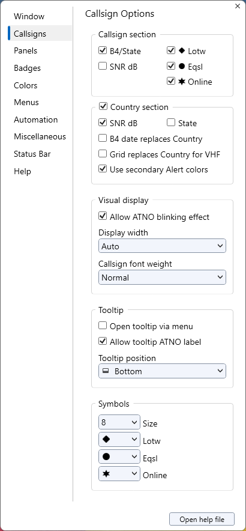Viewport: 246px width, 531px height.
Task: Enable B4 date replaces Country
Action: point(103,138)
